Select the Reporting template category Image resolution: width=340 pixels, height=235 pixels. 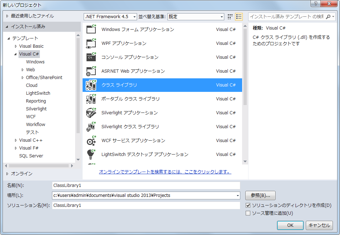36,101
